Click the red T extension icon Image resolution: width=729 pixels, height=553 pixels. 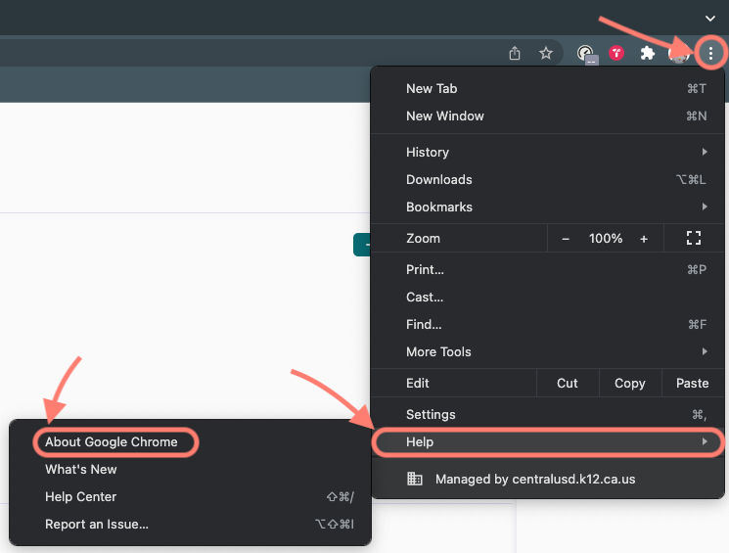click(x=616, y=53)
